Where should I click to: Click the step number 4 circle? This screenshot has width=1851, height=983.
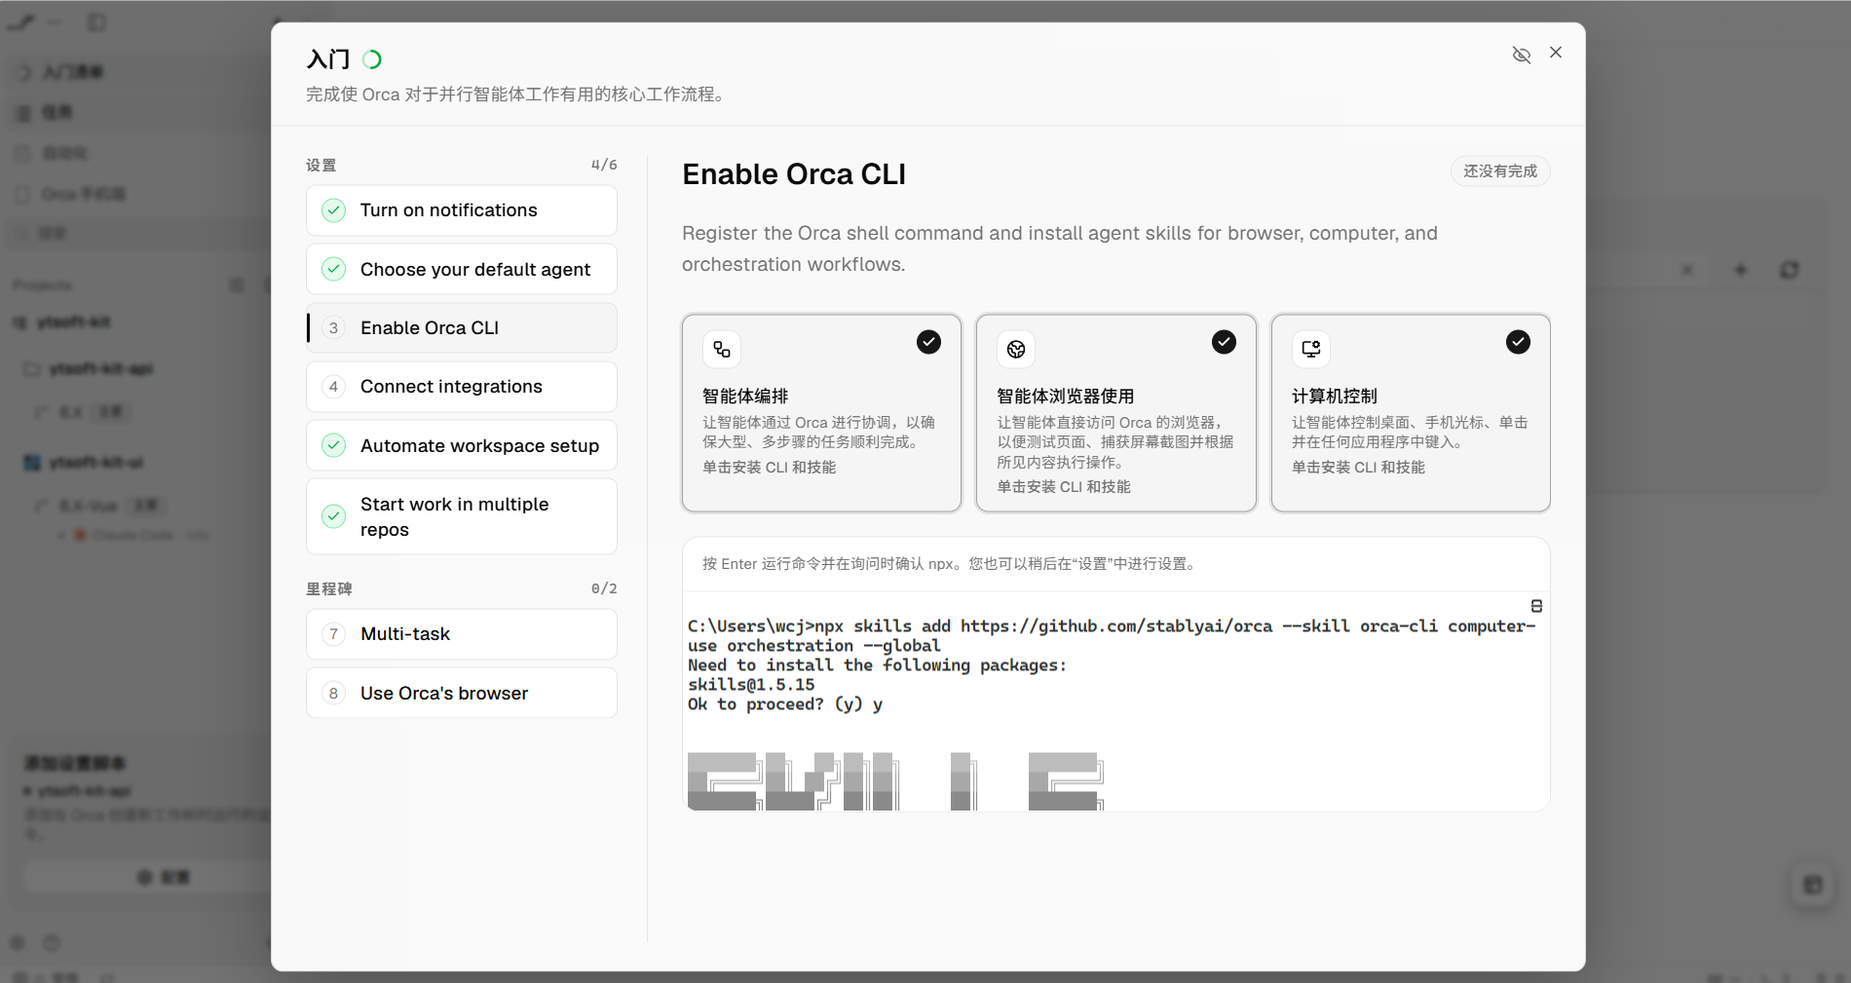334,387
